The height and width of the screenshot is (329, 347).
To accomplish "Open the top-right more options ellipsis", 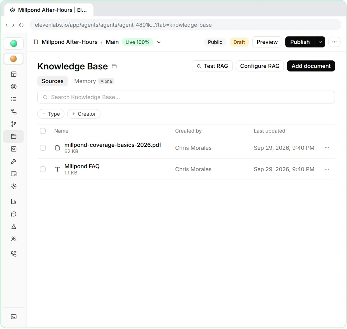I will pyautogui.click(x=334, y=42).
